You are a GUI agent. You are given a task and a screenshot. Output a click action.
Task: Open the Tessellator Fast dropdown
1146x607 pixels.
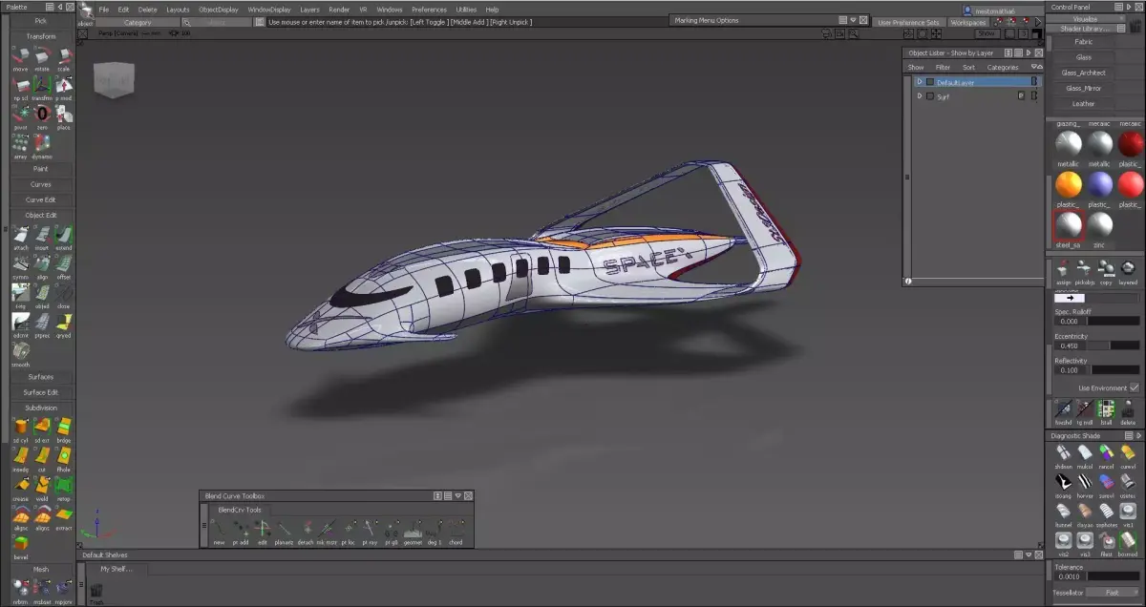(1113, 593)
